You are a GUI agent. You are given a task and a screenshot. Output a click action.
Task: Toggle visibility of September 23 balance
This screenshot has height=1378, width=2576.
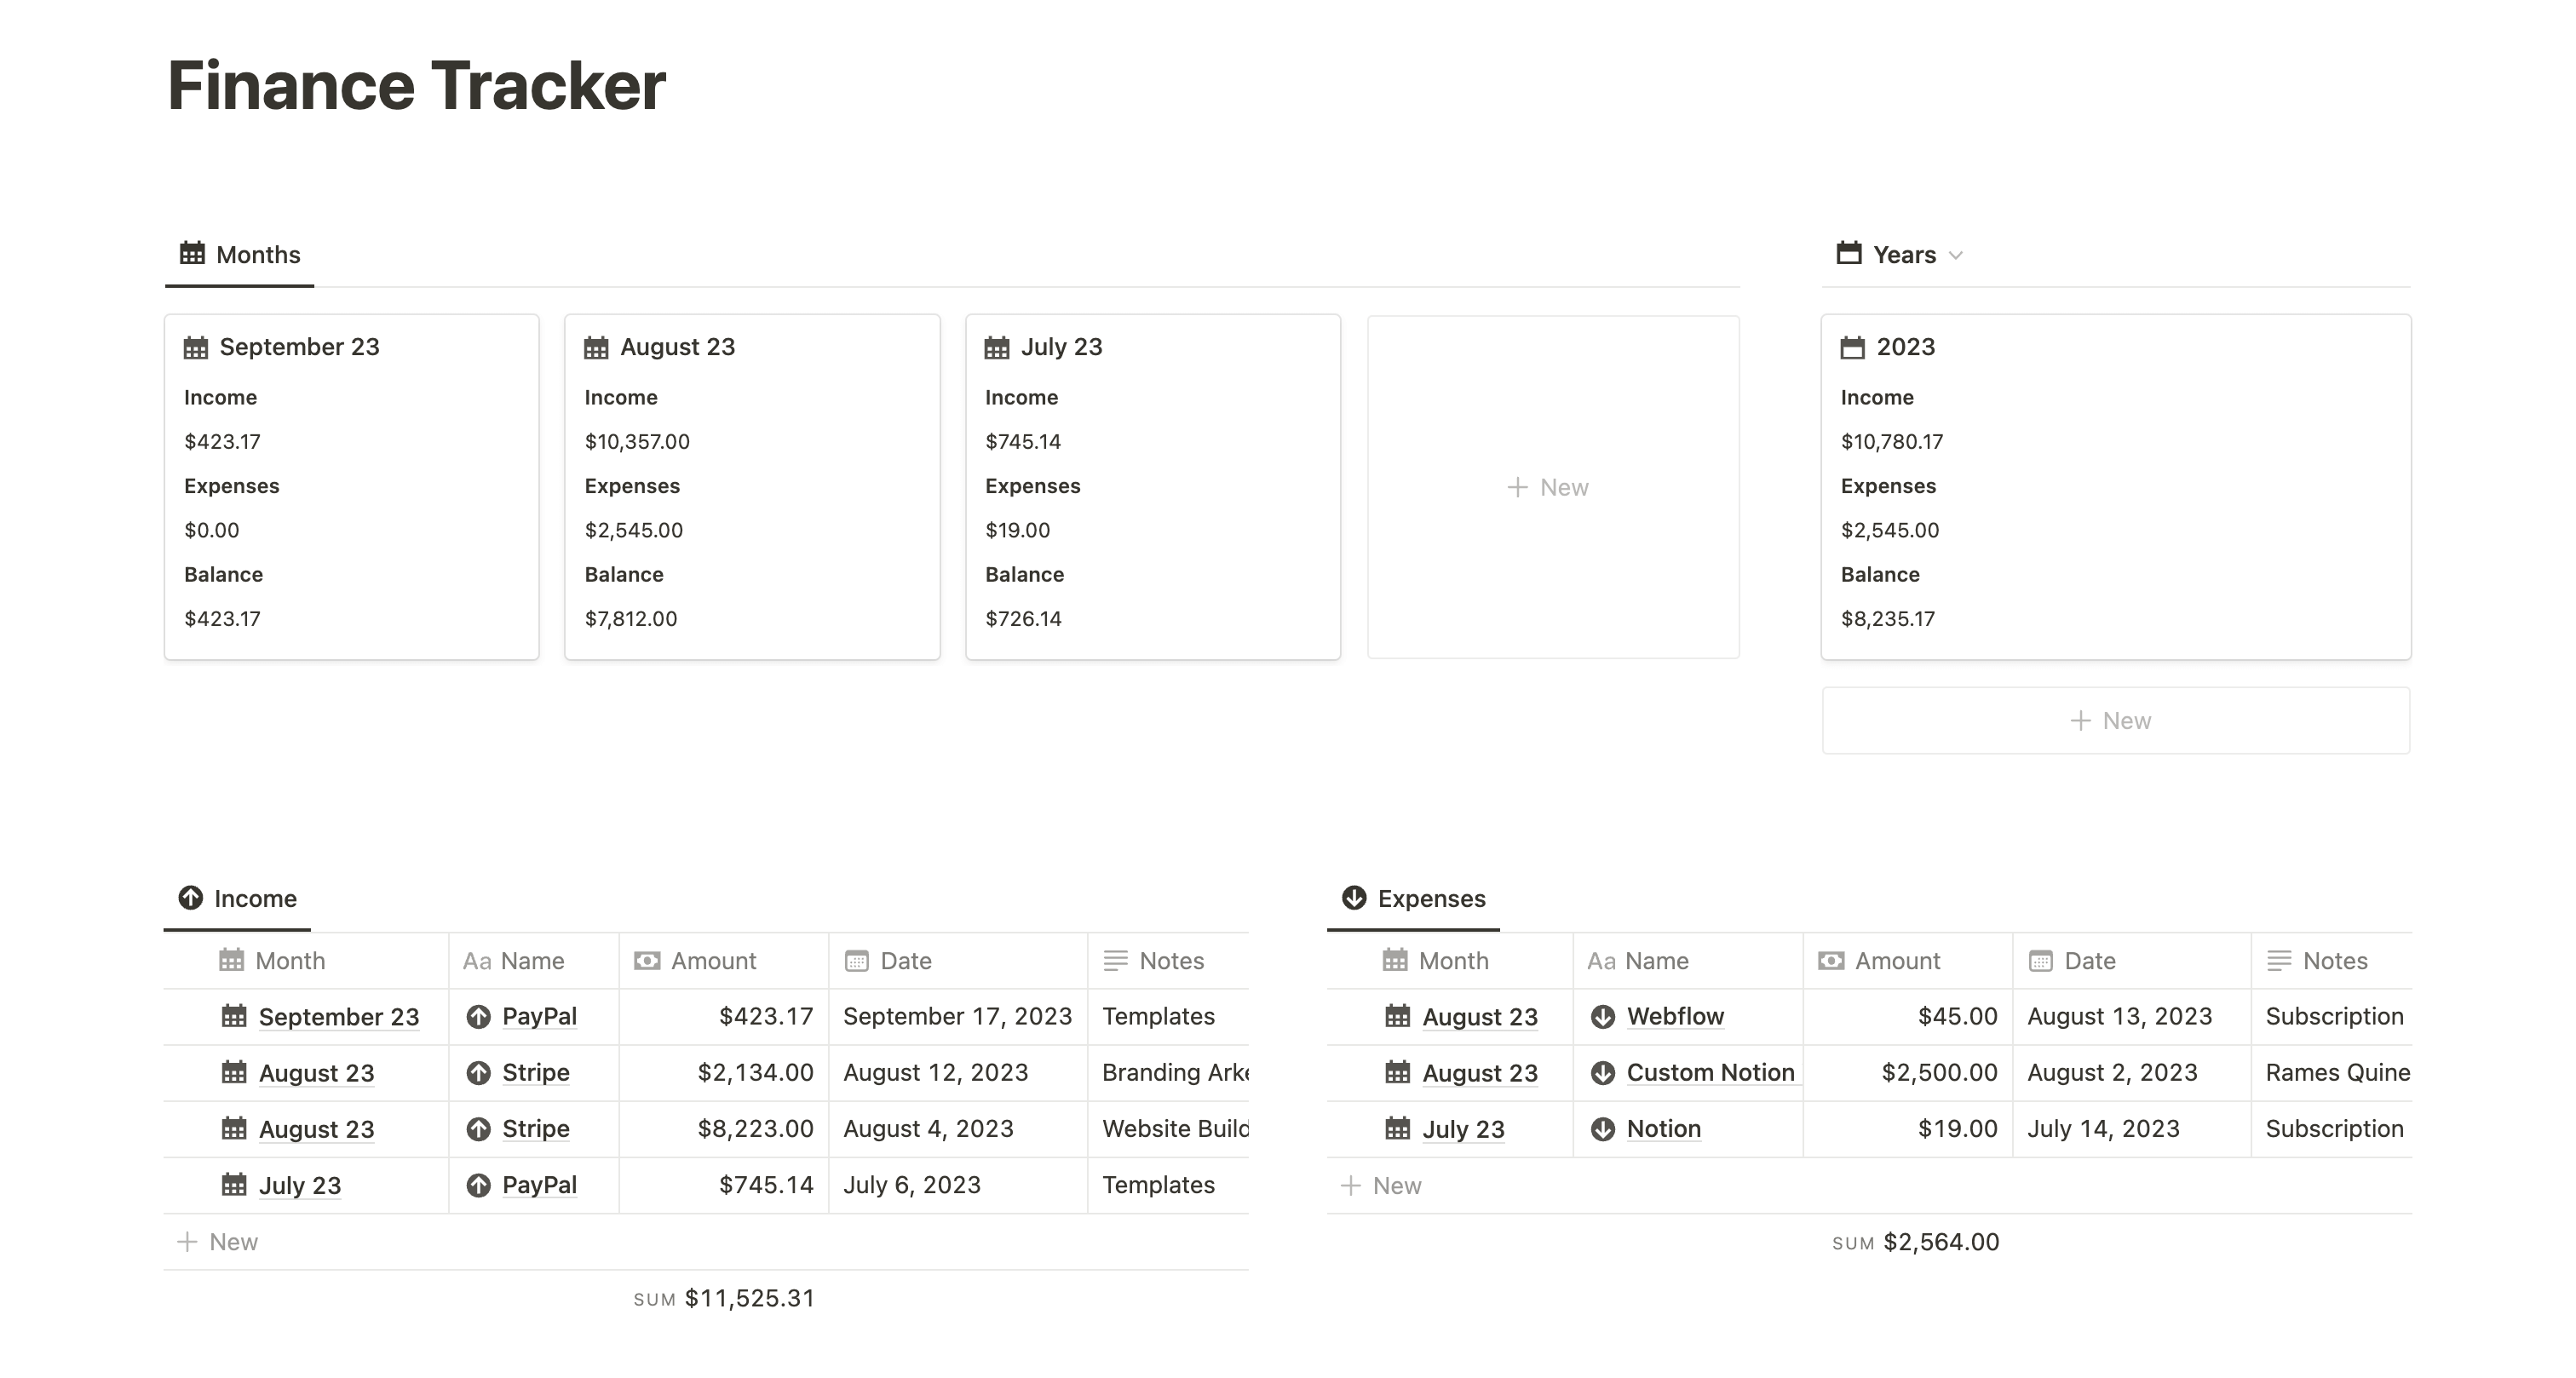tap(223, 574)
